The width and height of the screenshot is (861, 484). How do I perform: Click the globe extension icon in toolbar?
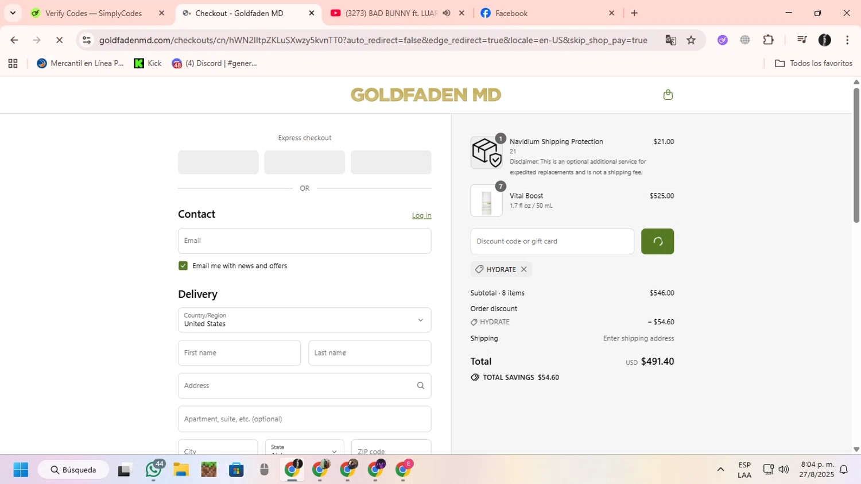coord(745,40)
